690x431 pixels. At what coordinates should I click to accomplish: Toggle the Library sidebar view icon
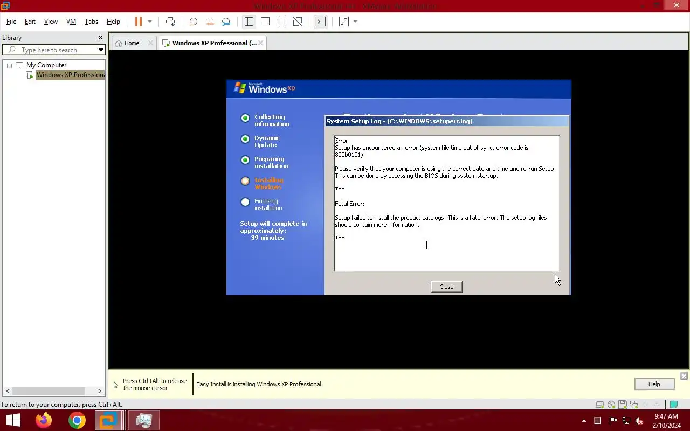249,22
